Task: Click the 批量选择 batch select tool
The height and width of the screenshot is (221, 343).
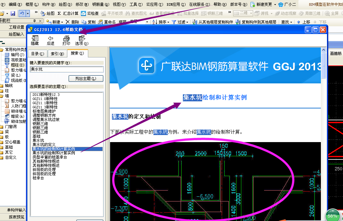Action: pyautogui.click(x=188, y=13)
